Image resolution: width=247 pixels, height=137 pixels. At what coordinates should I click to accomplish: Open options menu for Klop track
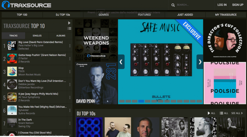click(x=70, y=72)
